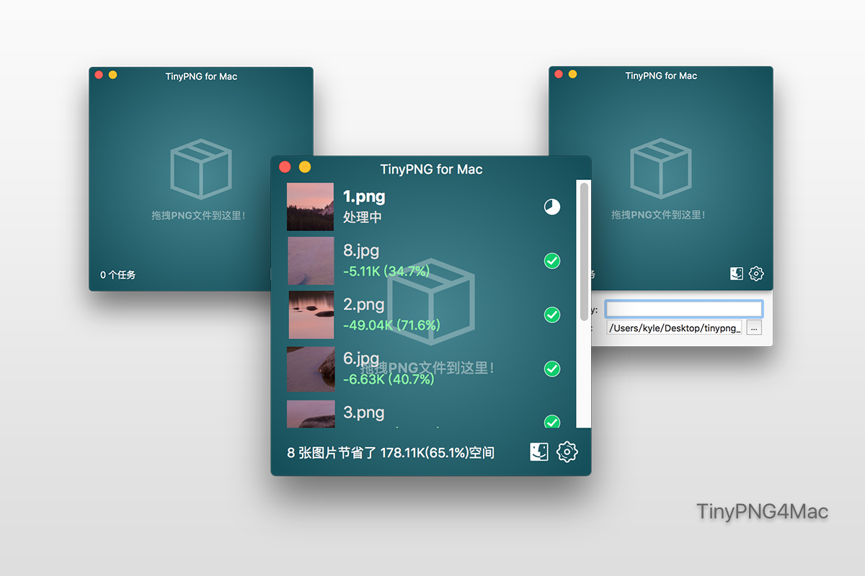This screenshot has width=865, height=576.
Task: Click the box drop icon in left window
Action: click(x=201, y=168)
